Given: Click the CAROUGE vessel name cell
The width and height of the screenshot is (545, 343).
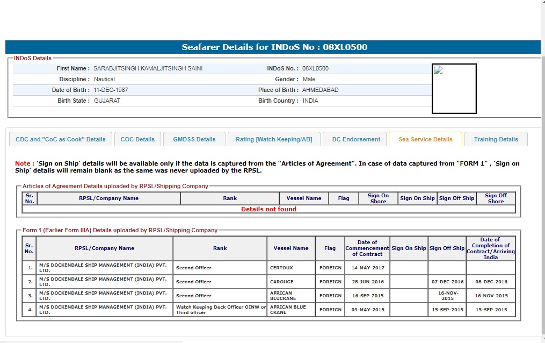Looking at the screenshot, I should 282,282.
